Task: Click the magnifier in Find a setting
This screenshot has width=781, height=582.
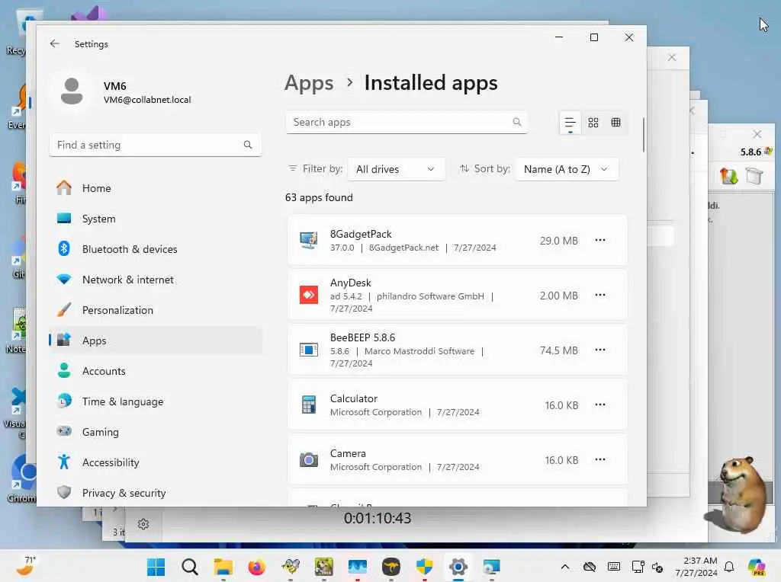Action: point(248,145)
